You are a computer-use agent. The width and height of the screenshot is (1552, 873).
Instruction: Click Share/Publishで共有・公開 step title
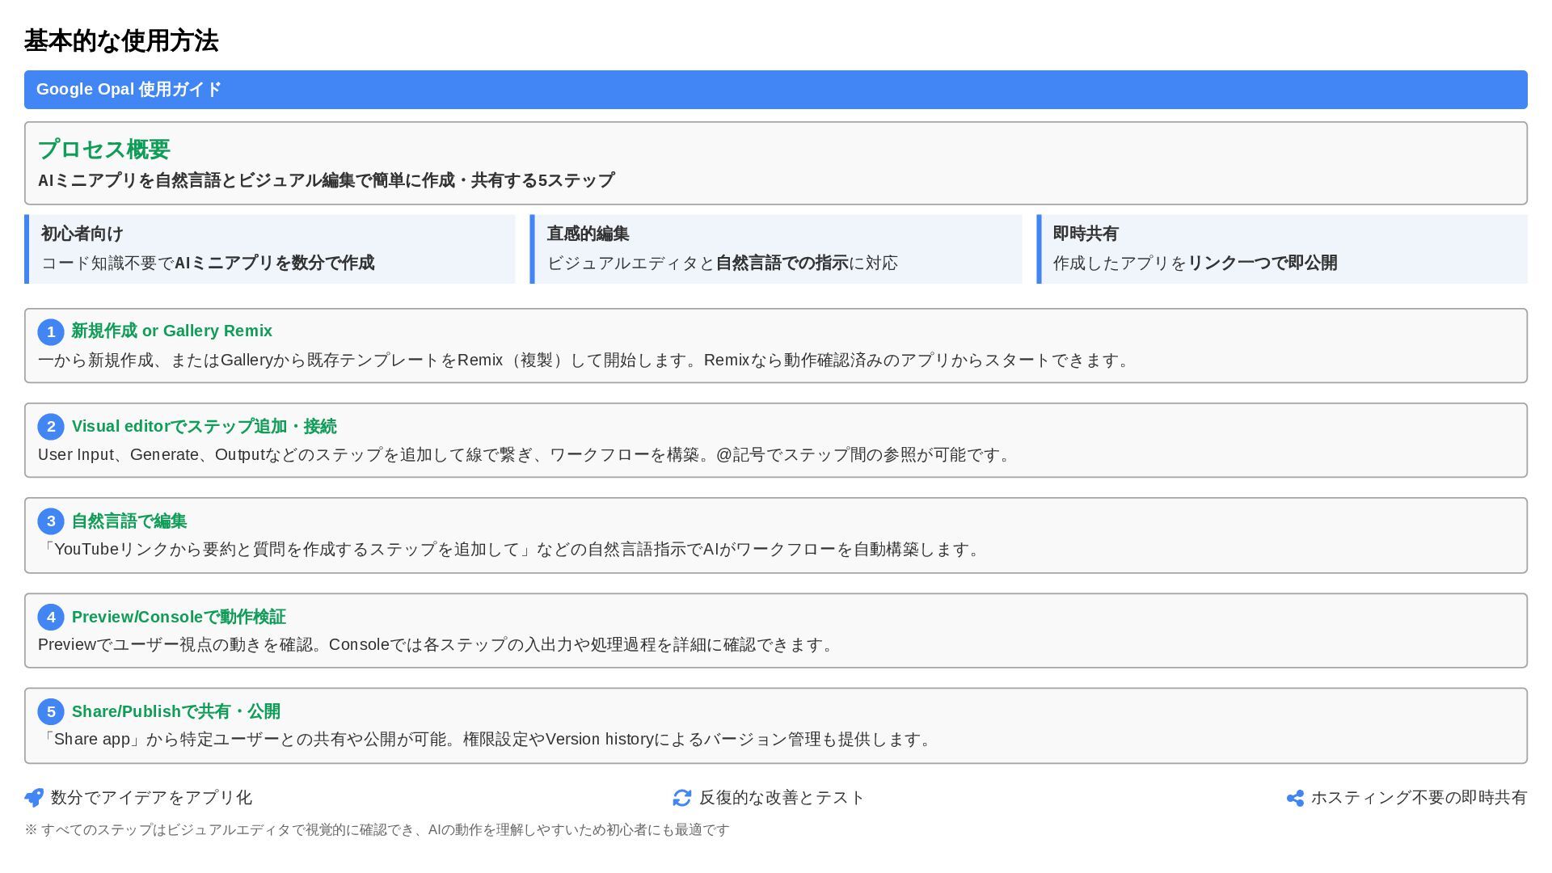click(x=175, y=712)
